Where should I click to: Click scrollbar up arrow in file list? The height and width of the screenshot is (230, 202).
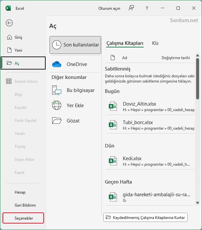click(x=197, y=56)
